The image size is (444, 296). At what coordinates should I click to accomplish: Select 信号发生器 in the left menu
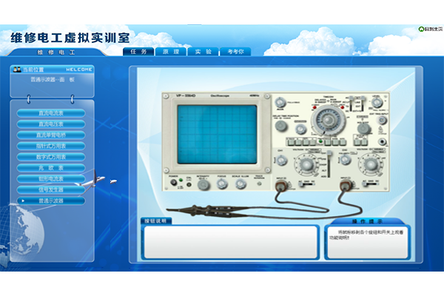coord(51,189)
